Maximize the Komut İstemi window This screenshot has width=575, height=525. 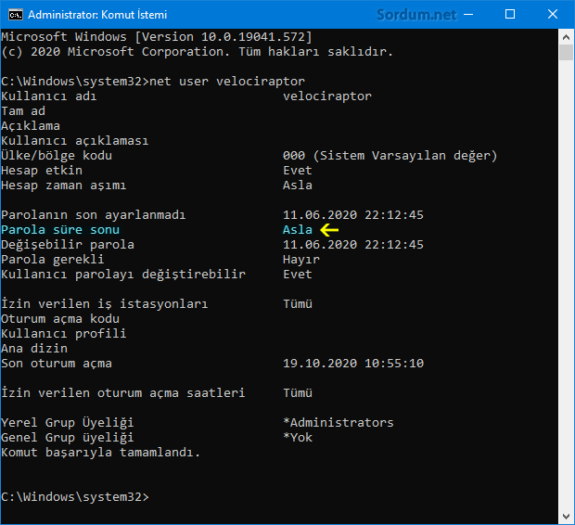pos(509,15)
